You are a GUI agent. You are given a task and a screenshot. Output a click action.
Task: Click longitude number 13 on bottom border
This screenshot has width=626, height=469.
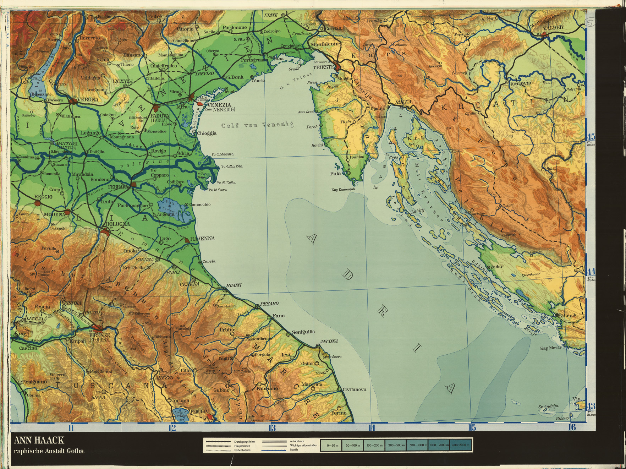pos(272,428)
